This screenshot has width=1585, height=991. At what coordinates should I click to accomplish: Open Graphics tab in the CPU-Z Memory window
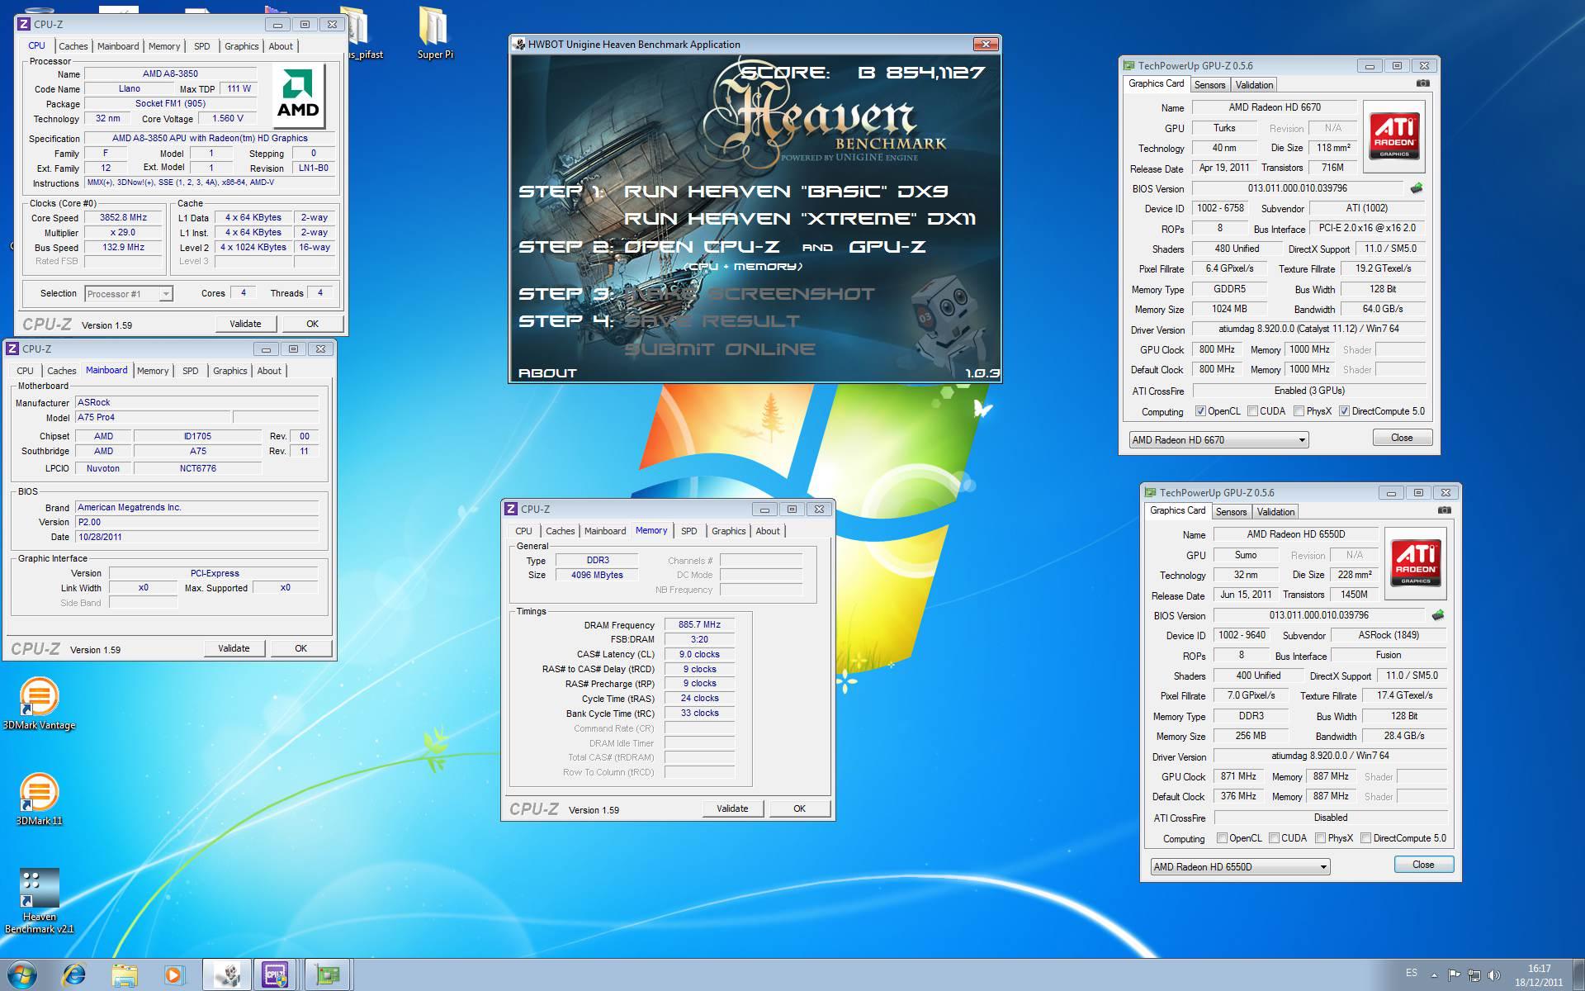pos(728,531)
